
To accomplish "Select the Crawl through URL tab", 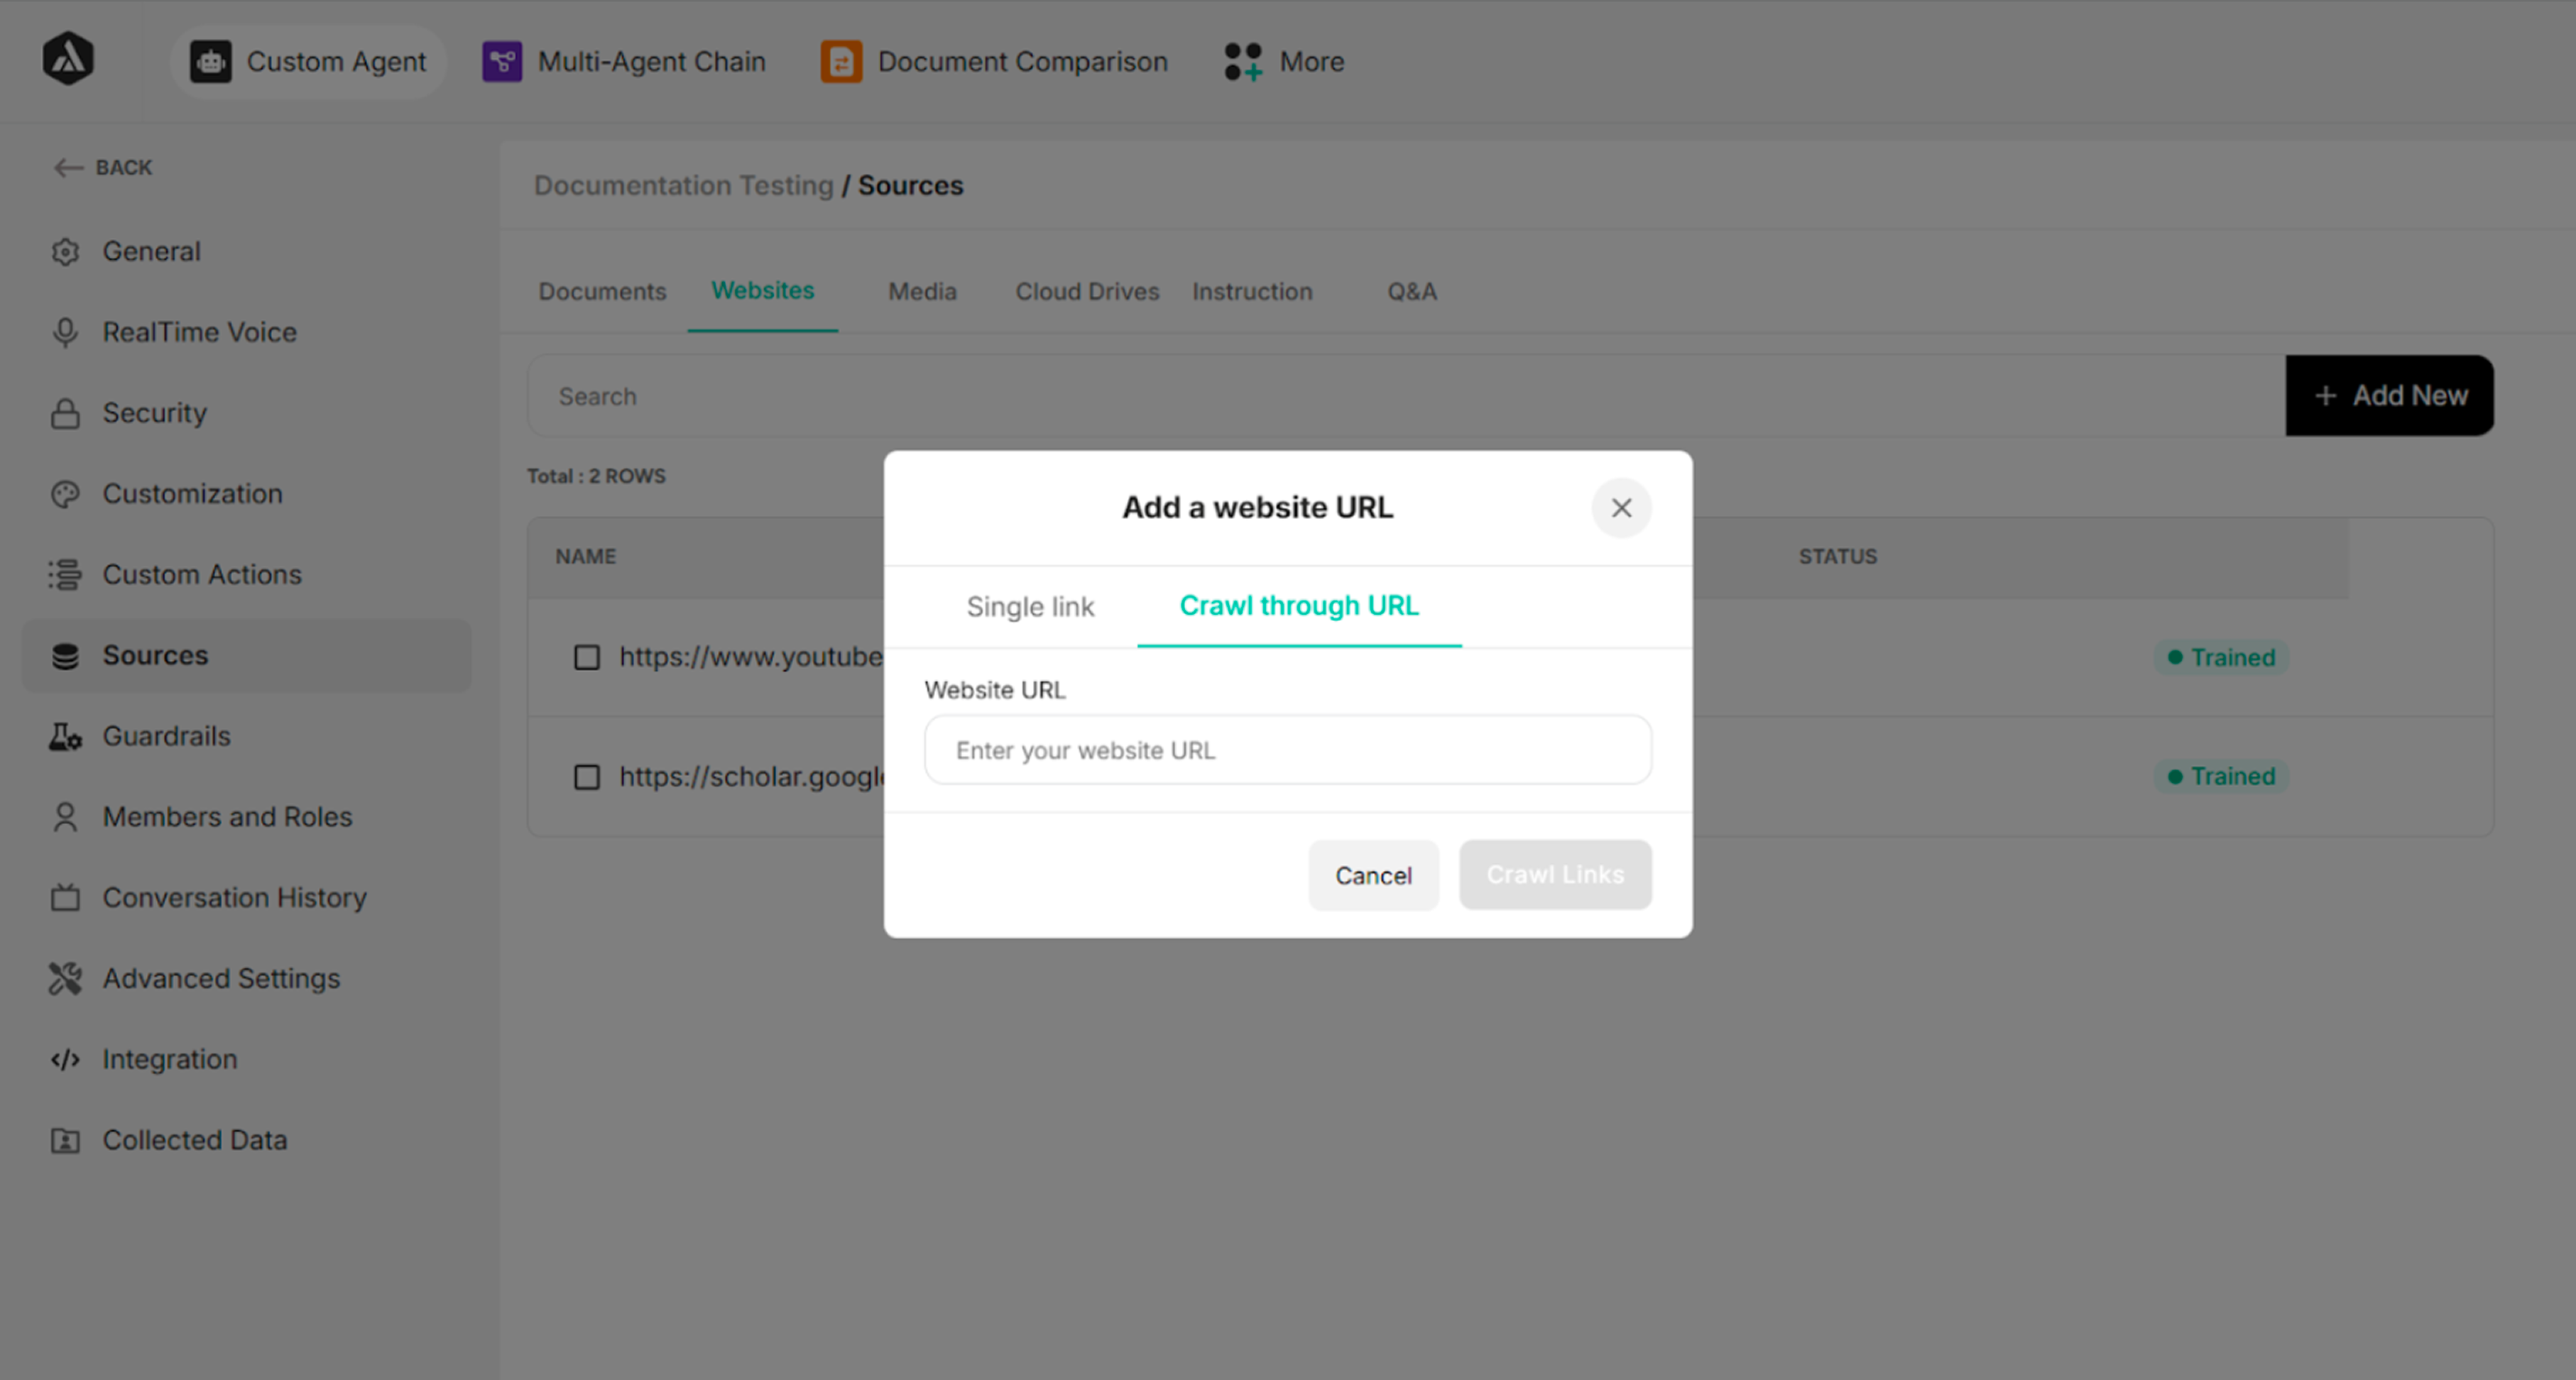I will tap(1299, 606).
